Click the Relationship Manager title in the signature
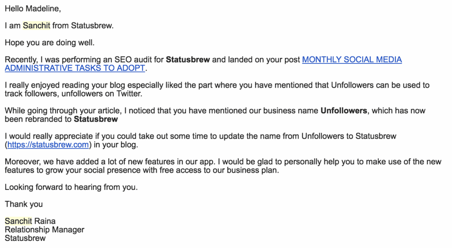 (45, 229)
